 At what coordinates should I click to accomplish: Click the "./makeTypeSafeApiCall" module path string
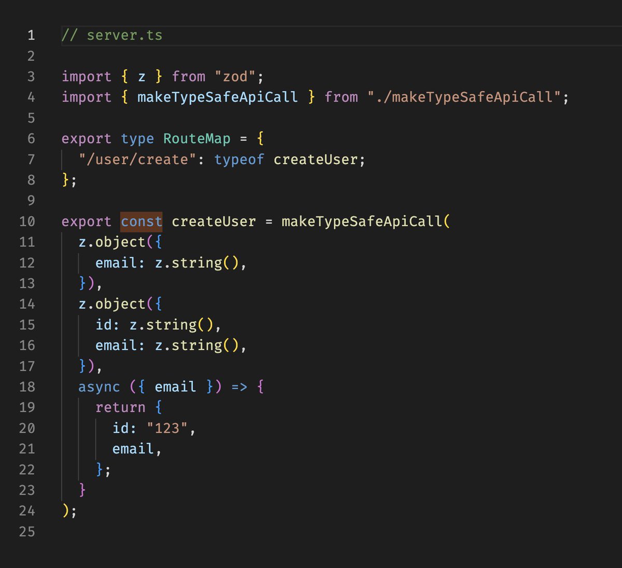pos(464,97)
